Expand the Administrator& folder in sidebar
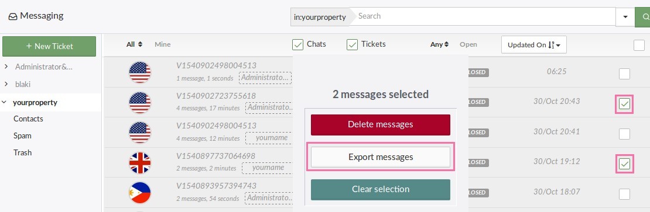The height and width of the screenshot is (212, 650). point(6,67)
